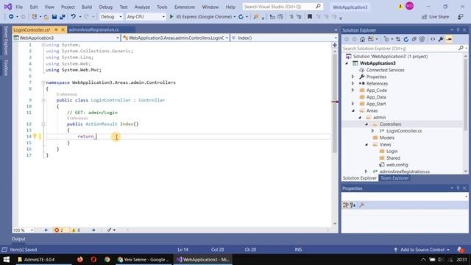The image size is (471, 265).
Task: Open the Any CPU platform dropdown
Action: click(x=146, y=17)
